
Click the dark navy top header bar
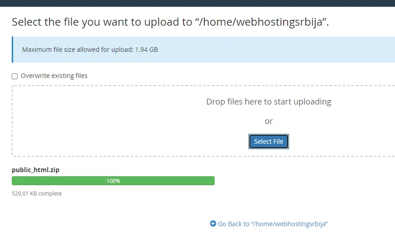tap(197, 3)
